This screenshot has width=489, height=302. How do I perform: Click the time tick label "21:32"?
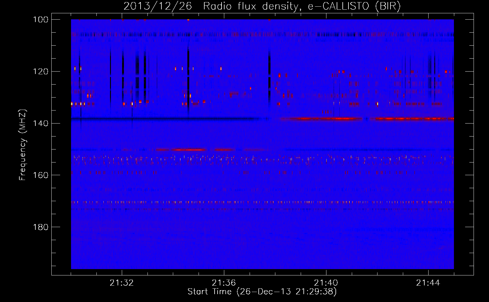tap(122, 283)
